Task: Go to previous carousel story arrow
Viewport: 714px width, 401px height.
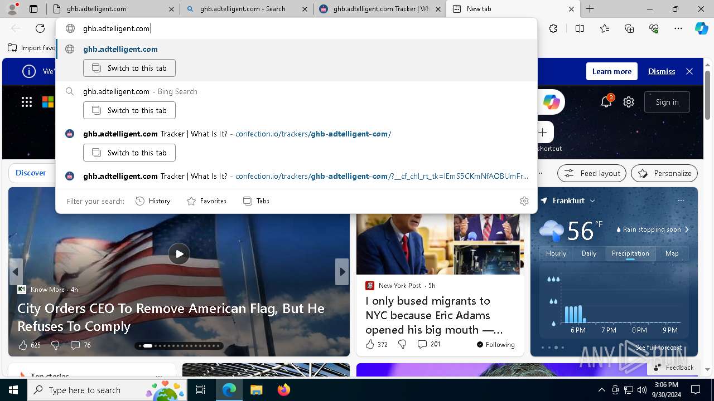Action: click(16, 272)
